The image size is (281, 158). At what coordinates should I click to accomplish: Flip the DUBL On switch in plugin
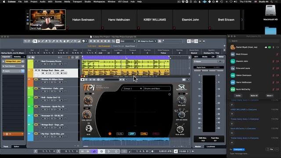pos(89,129)
